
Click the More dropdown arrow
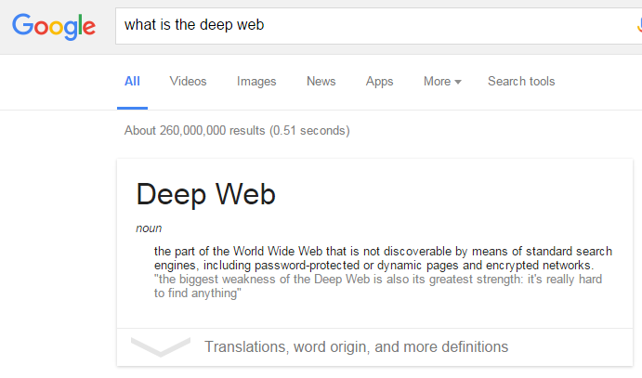(458, 83)
